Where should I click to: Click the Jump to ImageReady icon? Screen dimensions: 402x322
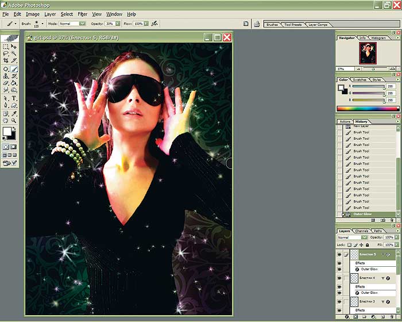(x=10, y=163)
